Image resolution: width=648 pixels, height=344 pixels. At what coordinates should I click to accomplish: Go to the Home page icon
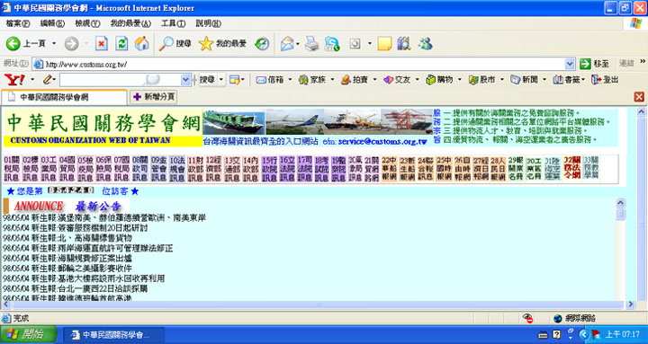click(142, 43)
